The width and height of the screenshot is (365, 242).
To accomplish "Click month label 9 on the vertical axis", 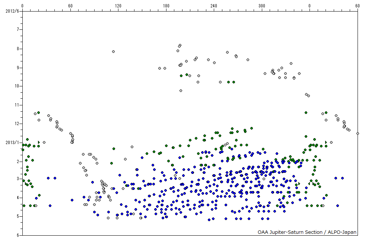I will point(18,68).
